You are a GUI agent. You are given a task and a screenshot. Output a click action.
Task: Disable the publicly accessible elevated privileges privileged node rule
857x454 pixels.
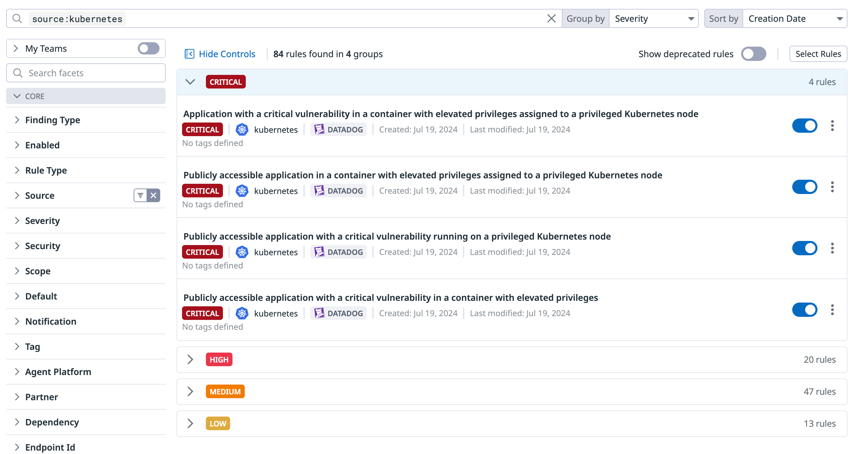coord(805,187)
